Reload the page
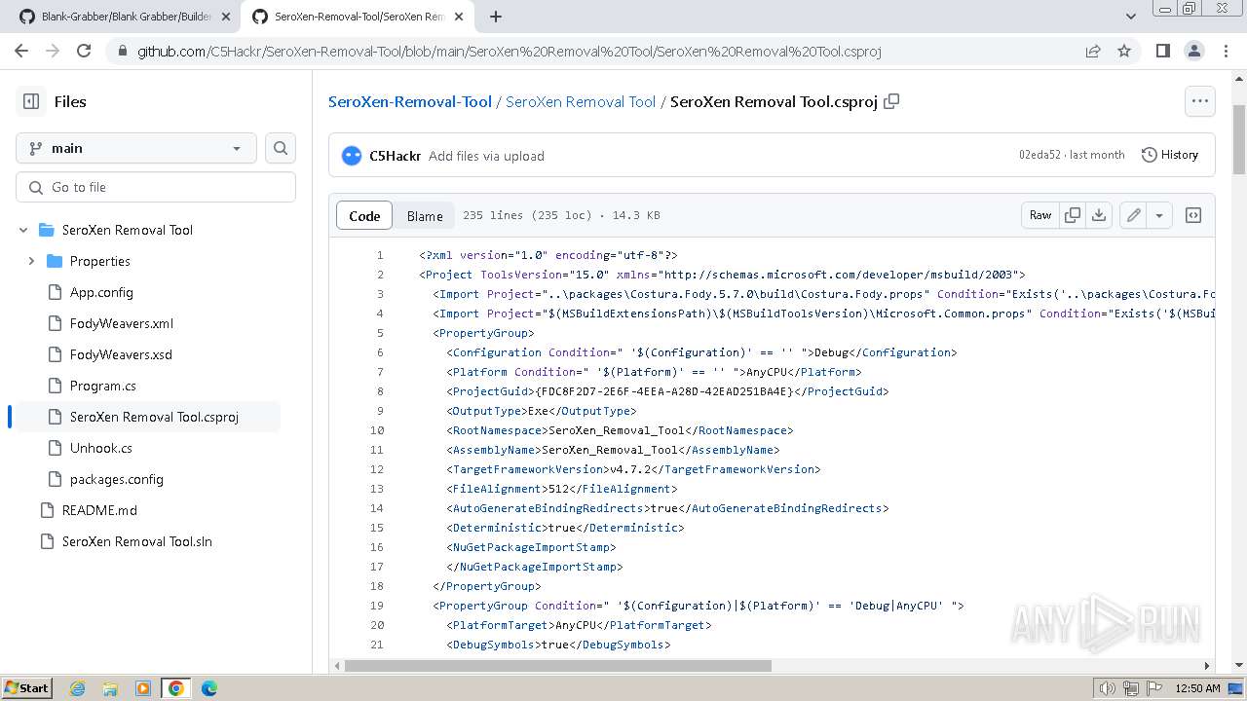This screenshot has height=701, width=1247. [84, 51]
